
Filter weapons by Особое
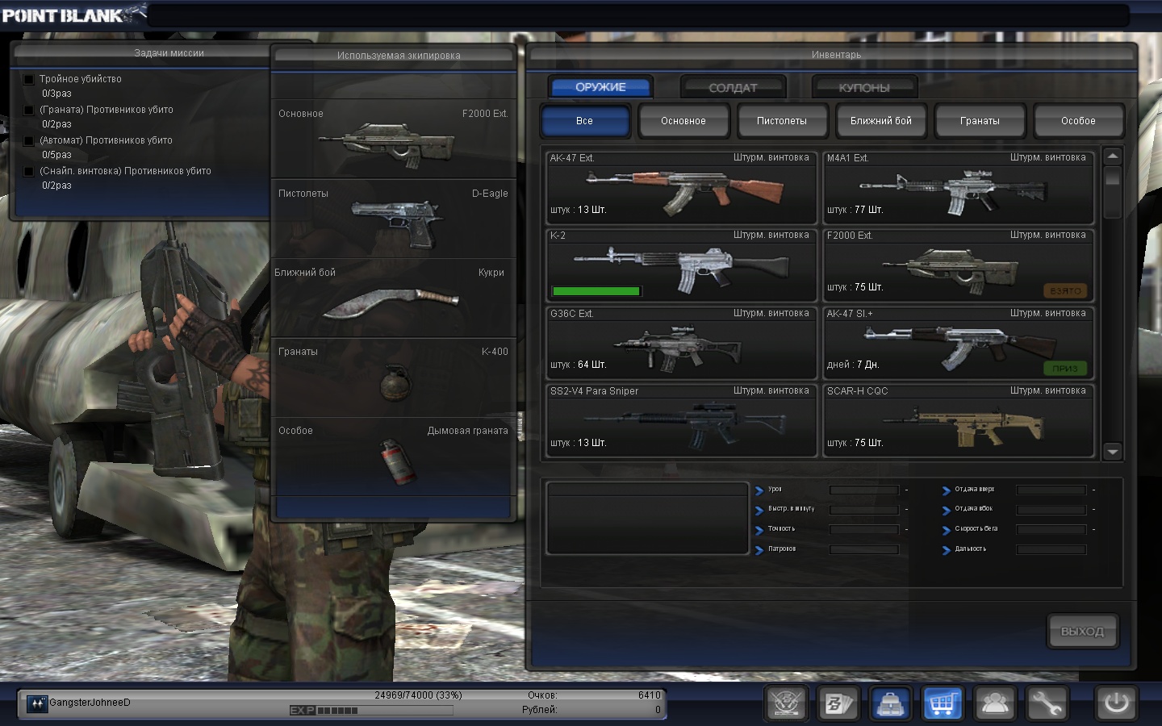click(1078, 121)
